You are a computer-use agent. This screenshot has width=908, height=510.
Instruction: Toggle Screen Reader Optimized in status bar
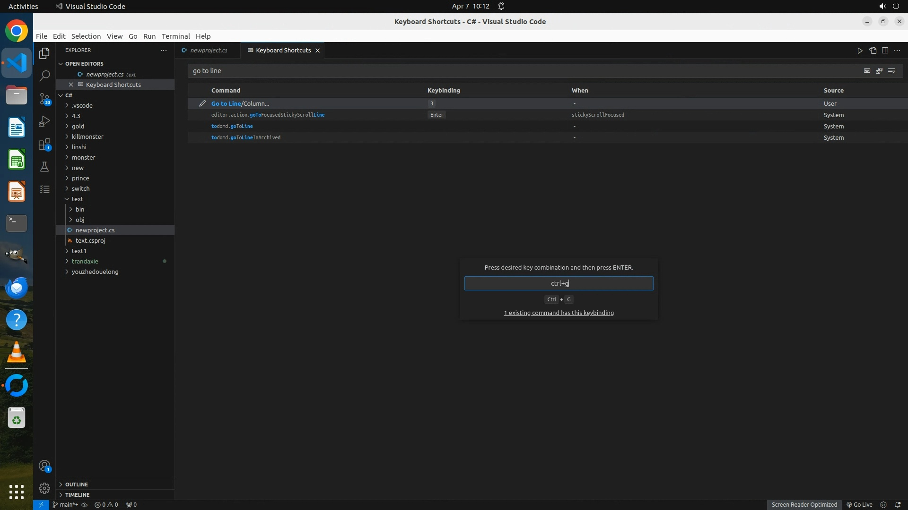tap(804, 504)
